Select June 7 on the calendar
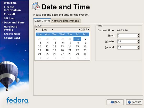144x108 pixels. (70, 43)
